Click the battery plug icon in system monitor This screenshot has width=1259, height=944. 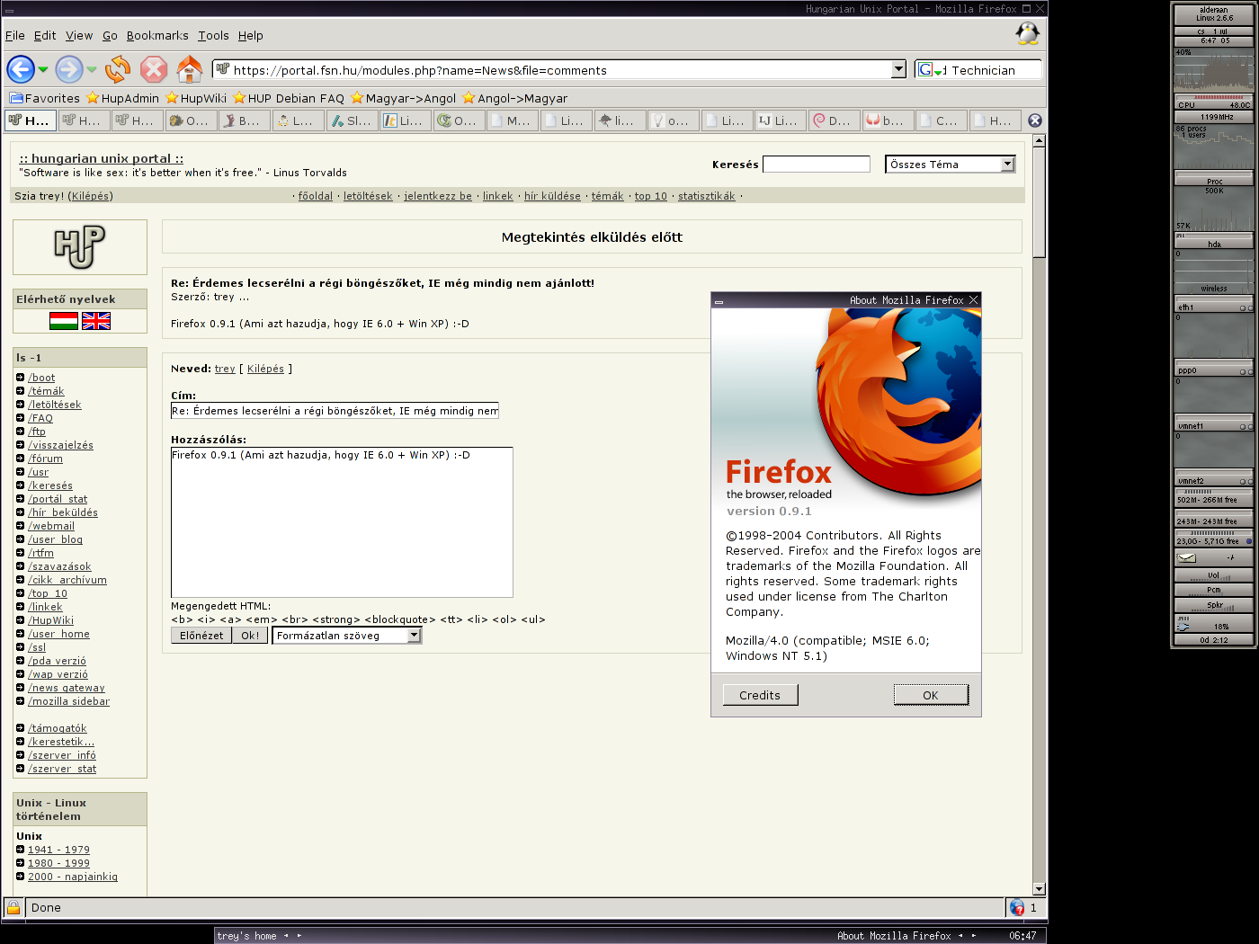pyautogui.click(x=1183, y=626)
